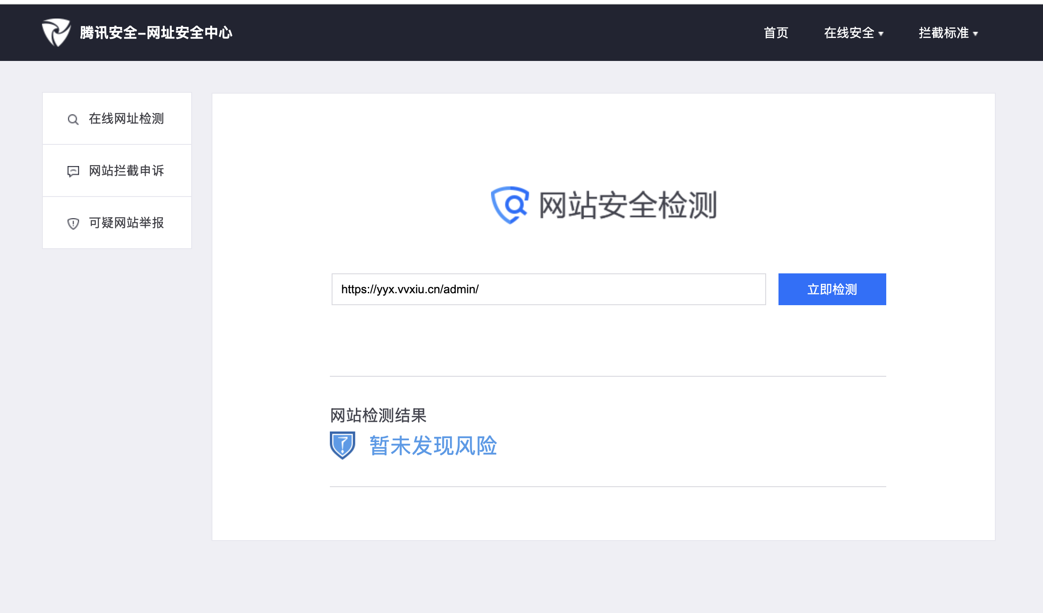
Task: Click the 网站安全检测 heading
Action: [x=627, y=205]
